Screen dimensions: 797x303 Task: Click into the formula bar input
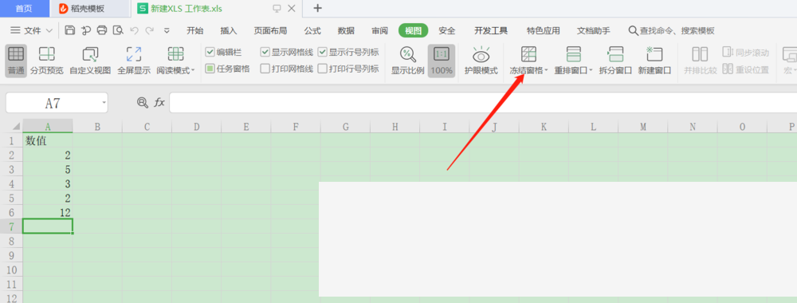483,103
